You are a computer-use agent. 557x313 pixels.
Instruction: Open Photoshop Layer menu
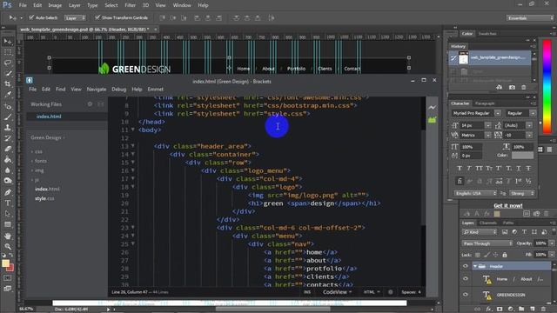(74, 5)
